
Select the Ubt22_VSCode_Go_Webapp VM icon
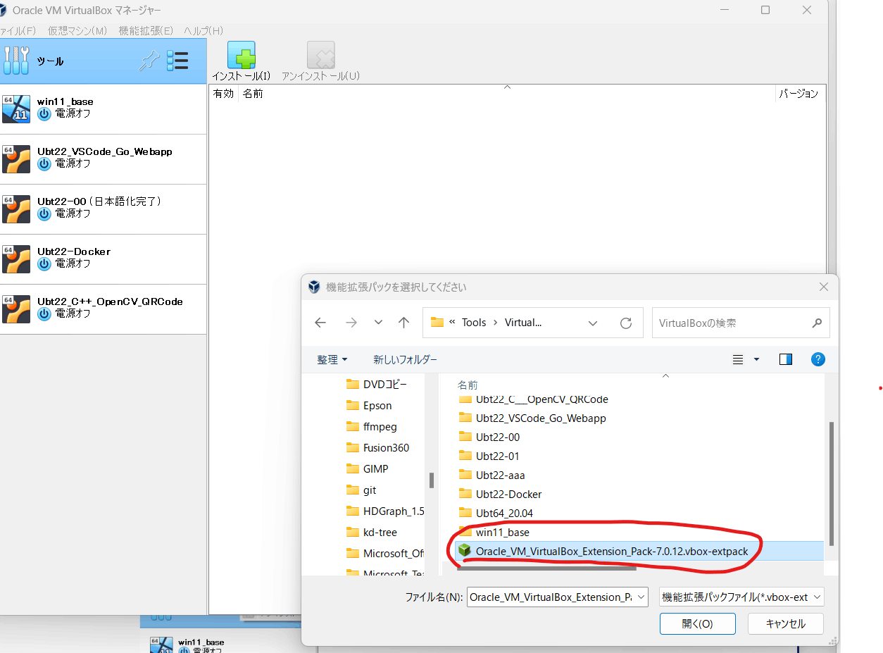pyautogui.click(x=16, y=159)
